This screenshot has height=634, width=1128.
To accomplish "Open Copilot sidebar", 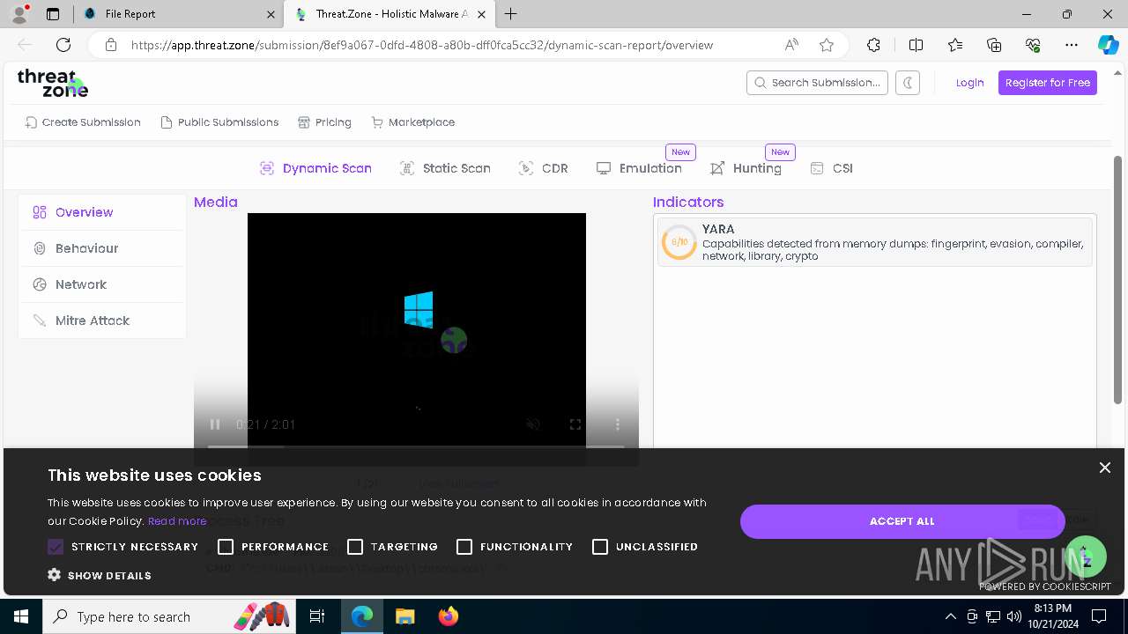I will click(1108, 45).
